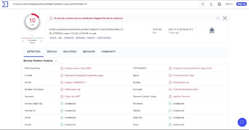The image size is (249, 130).
Task: Click the AhnLab-V3 undetected check icon
Action: click(62, 111)
